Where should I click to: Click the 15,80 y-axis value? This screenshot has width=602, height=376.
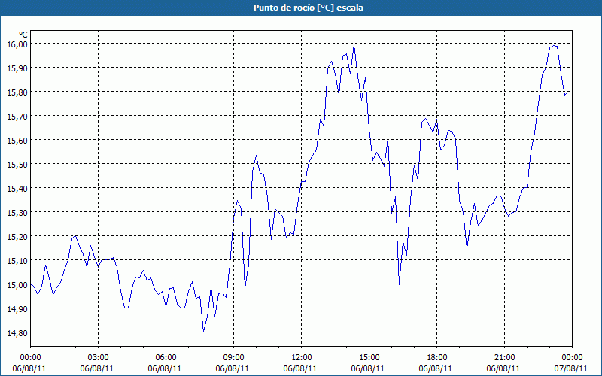(x=17, y=92)
